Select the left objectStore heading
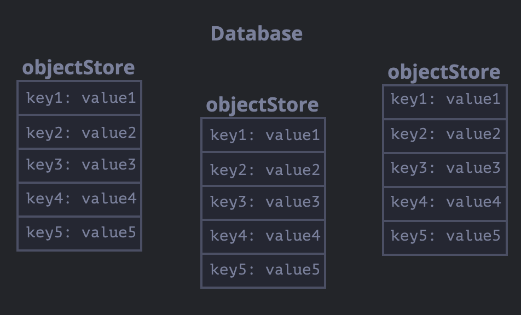521x315 pixels. (78, 68)
